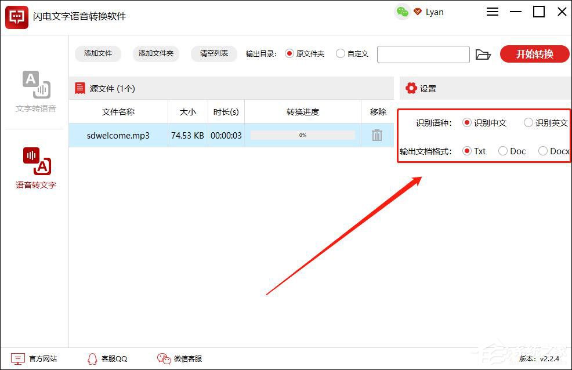
Task: Select the 文字转语音 sidebar icon
Action: pyautogui.click(x=35, y=87)
